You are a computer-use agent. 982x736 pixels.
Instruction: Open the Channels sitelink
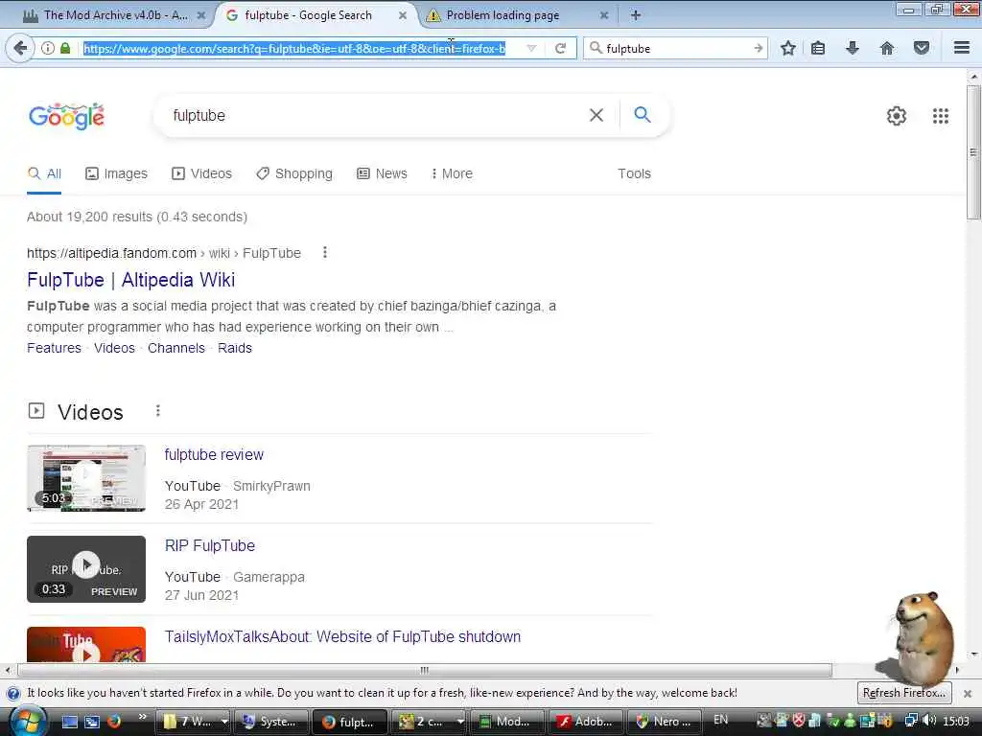(x=176, y=348)
